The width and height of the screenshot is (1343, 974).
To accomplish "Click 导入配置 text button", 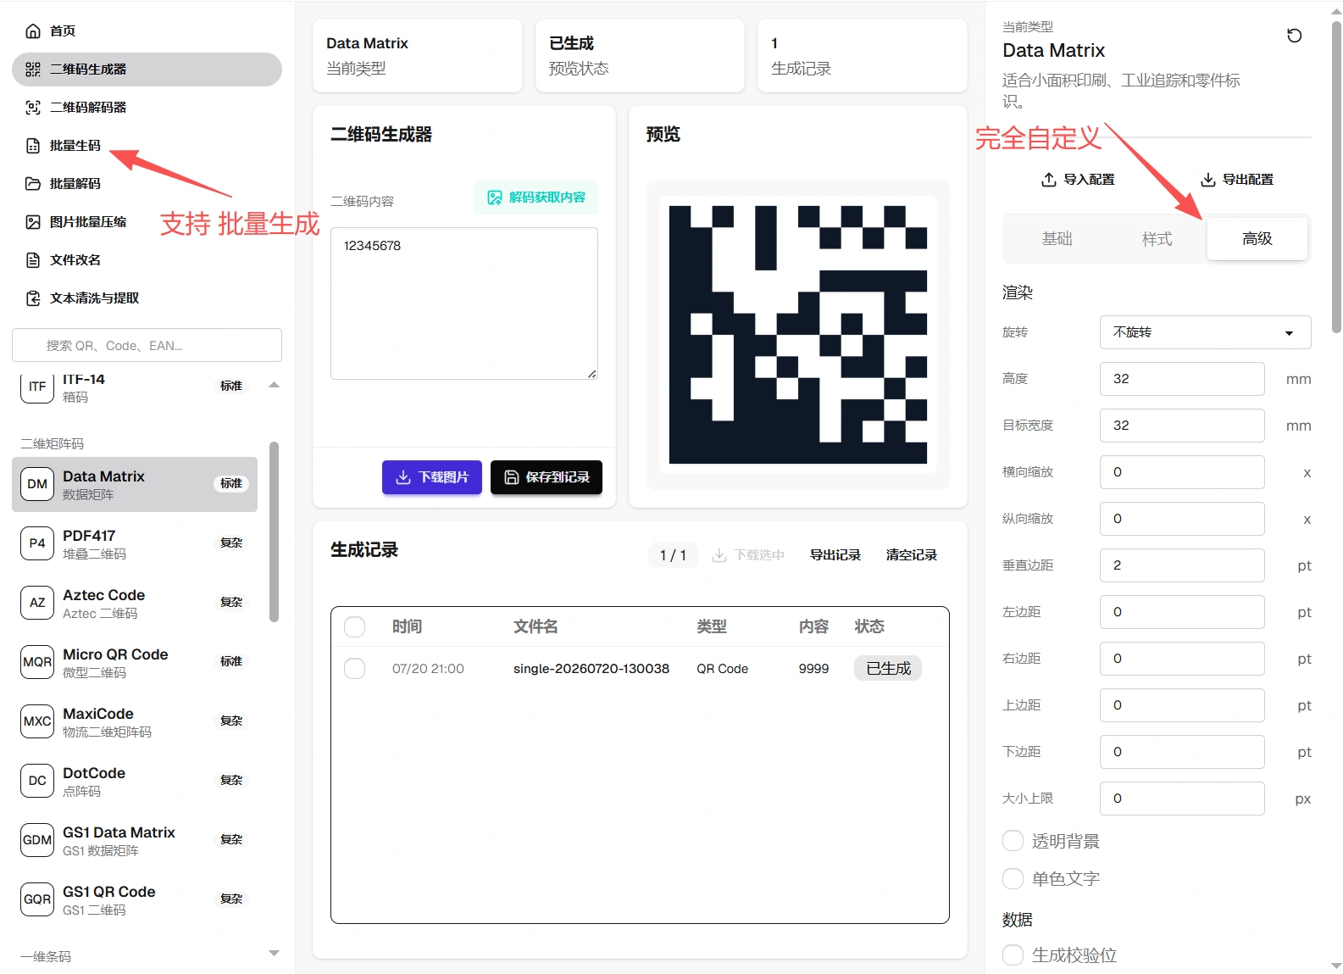I will click(x=1088, y=180).
